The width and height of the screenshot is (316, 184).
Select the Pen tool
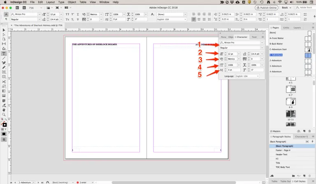(4, 63)
